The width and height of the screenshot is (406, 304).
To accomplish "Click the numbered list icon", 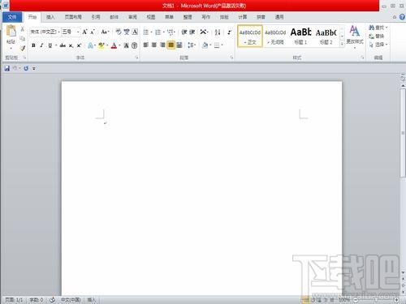I will click(158, 32).
